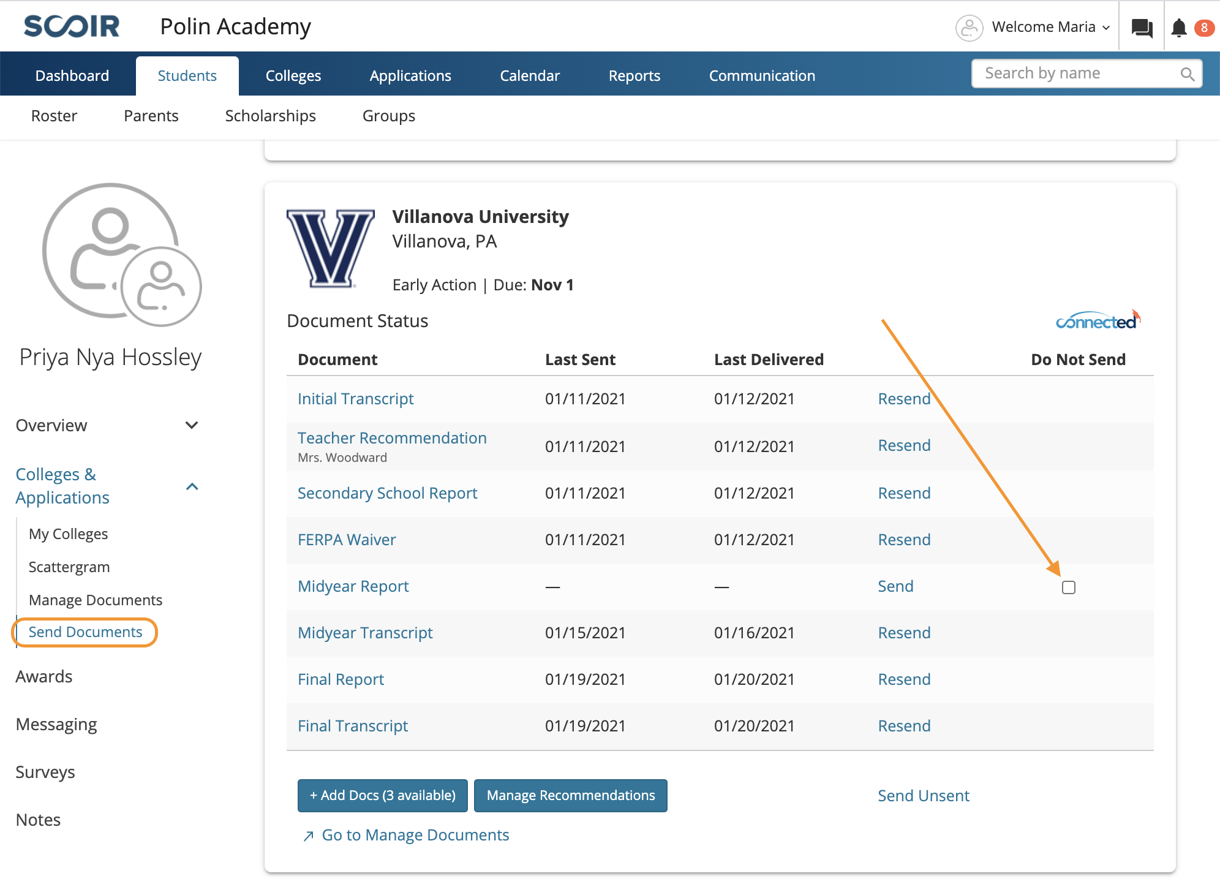Resend the Midyear Transcript

coord(904,633)
